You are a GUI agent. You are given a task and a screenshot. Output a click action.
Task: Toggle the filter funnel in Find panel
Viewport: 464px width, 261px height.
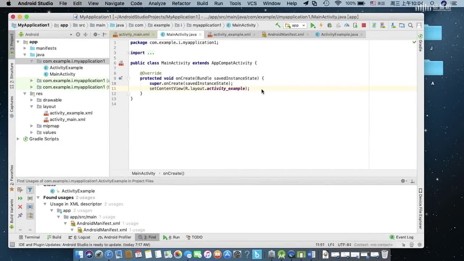click(30, 190)
